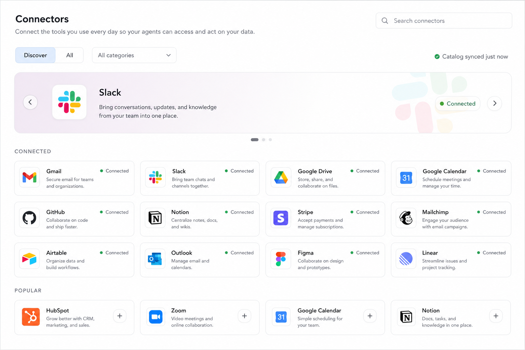Image resolution: width=525 pixels, height=350 pixels.
Task: Click 'Video meetings and online collaboration' description
Action: (192, 322)
